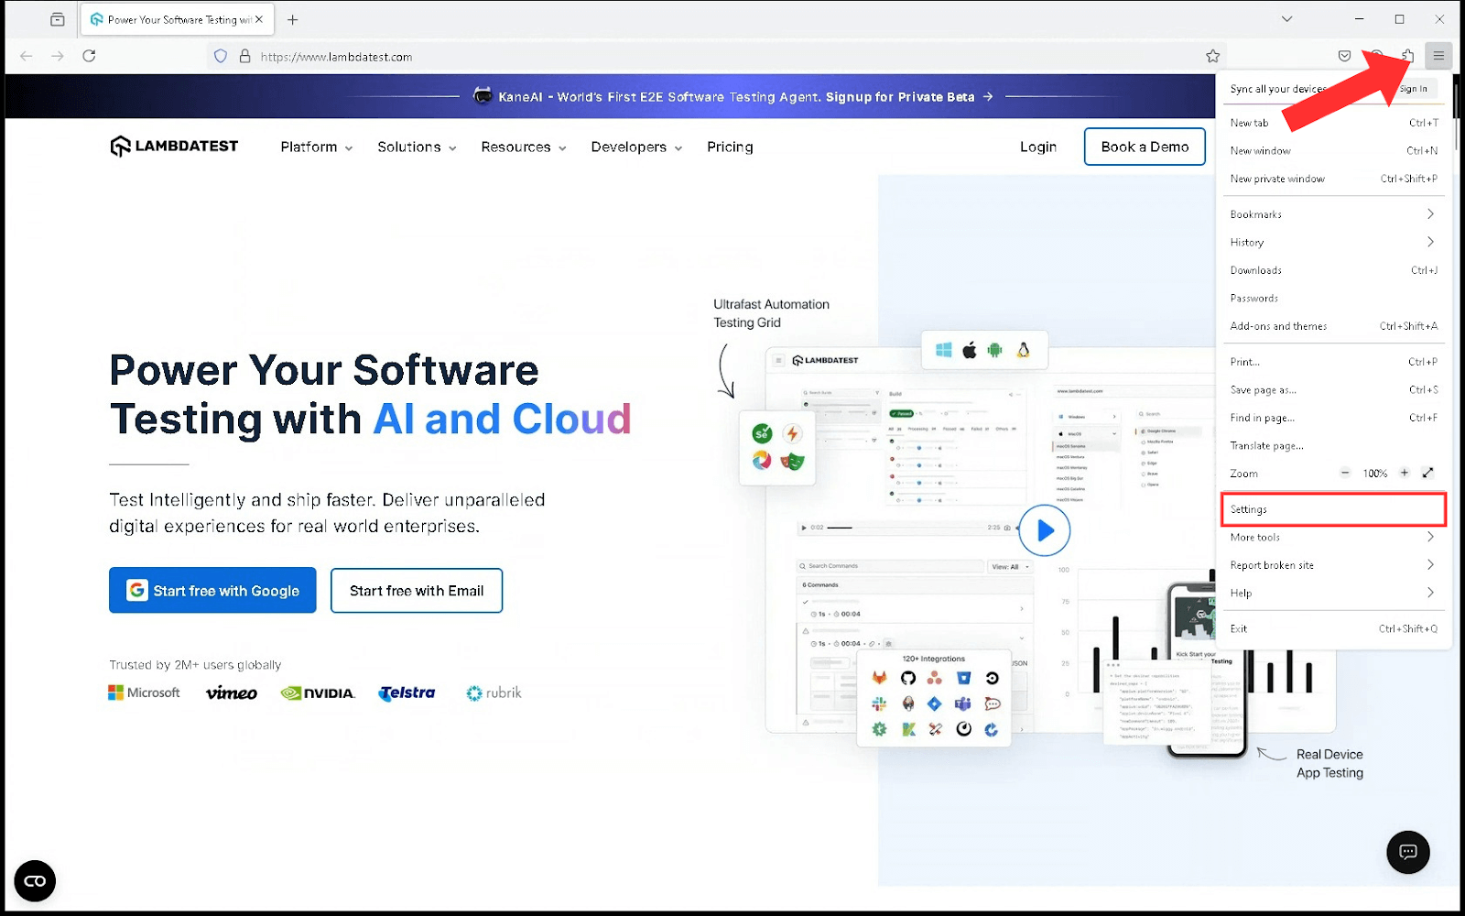Increase zoom with the plus button
The height and width of the screenshot is (916, 1465).
point(1405,473)
